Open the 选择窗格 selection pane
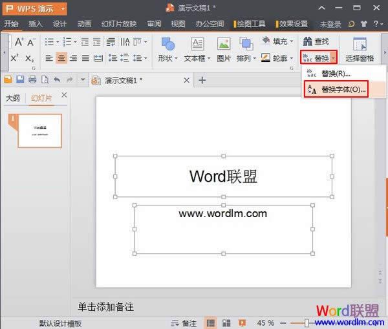The height and width of the screenshot is (329, 388). [x=360, y=49]
